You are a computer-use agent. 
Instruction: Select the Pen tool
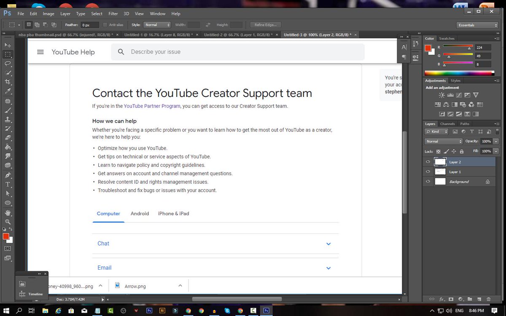coord(8,175)
